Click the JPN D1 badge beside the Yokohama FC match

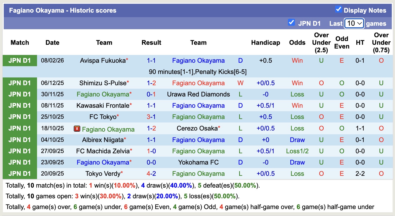20,162
